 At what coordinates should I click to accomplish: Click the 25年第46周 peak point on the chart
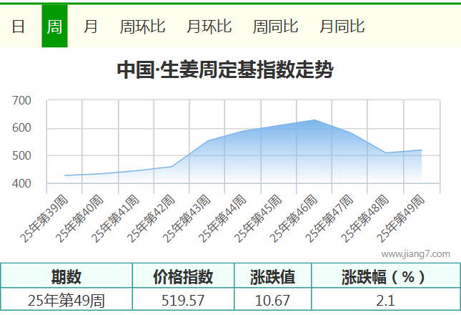pyautogui.click(x=314, y=120)
